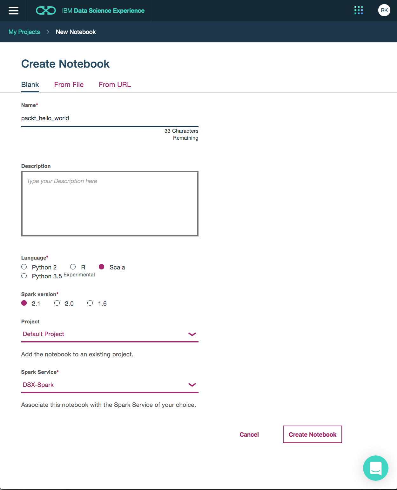Screen dimensions: 397x490
Task: Open the chat support bubble
Action: pyautogui.click(x=376, y=468)
